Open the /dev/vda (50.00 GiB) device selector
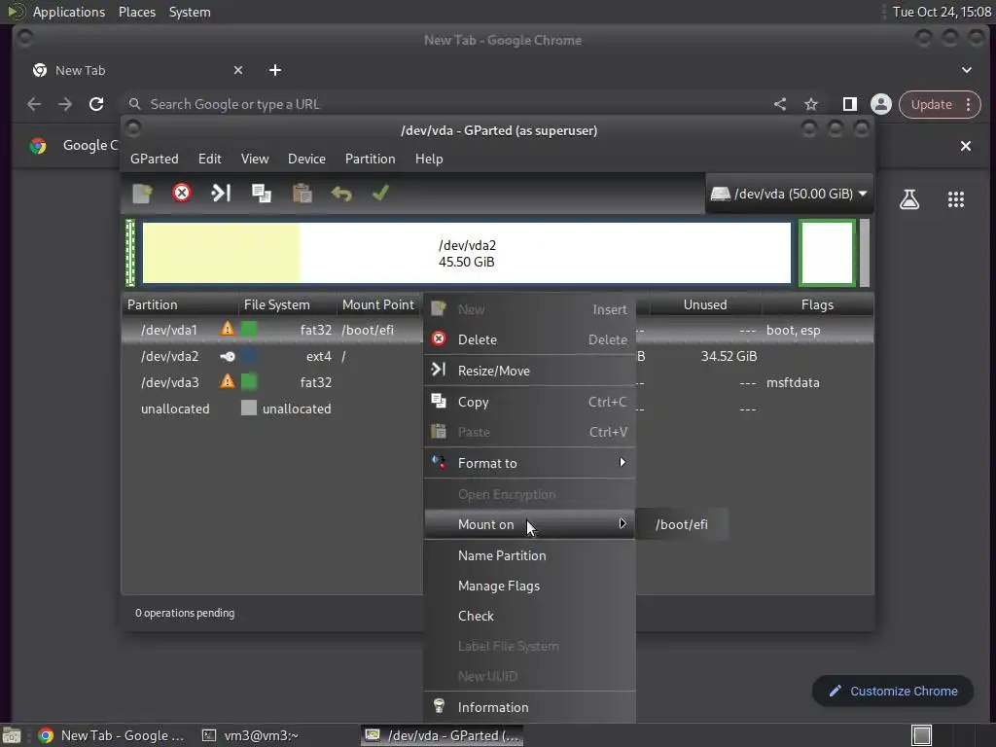This screenshot has height=747, width=996. 789,194
